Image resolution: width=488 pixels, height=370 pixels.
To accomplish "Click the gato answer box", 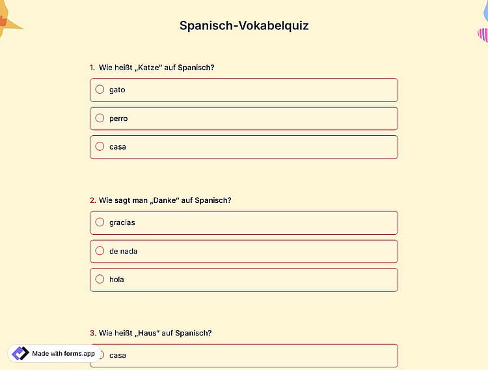I will (244, 90).
